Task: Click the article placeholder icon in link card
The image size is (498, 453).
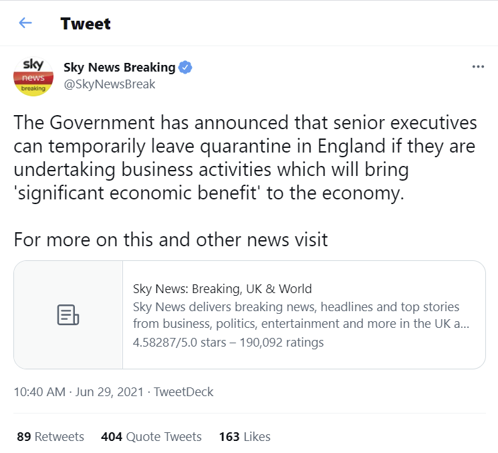Action: pyautogui.click(x=68, y=314)
